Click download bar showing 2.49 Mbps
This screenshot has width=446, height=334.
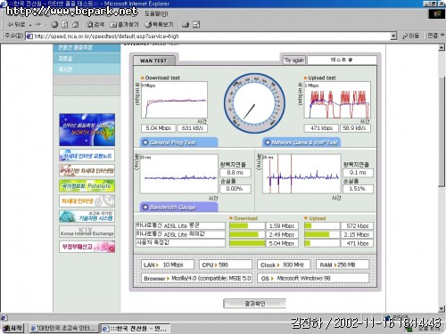(247, 234)
